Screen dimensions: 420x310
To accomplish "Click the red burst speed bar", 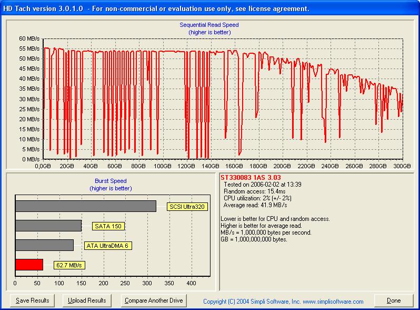I will tap(29, 265).
